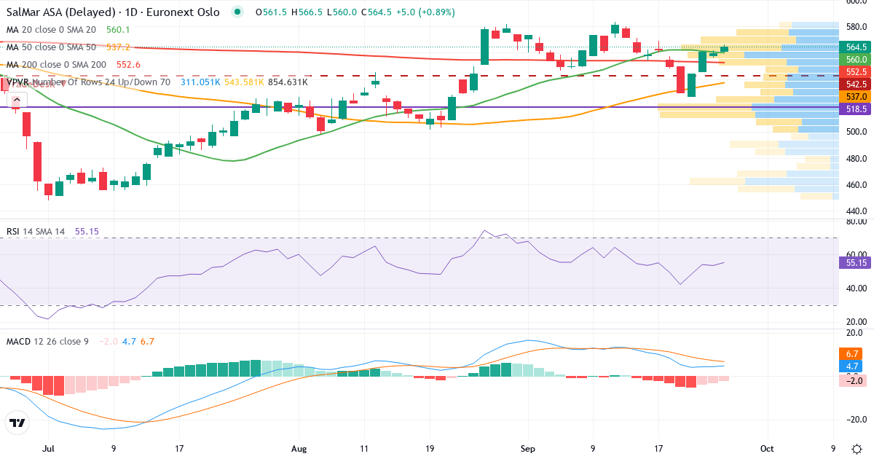
Task: Click VPVR up volume value 311.051K
Action: [200, 82]
